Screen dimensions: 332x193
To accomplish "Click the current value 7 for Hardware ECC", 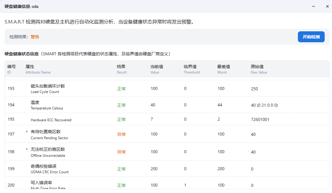I will coord(152,119).
